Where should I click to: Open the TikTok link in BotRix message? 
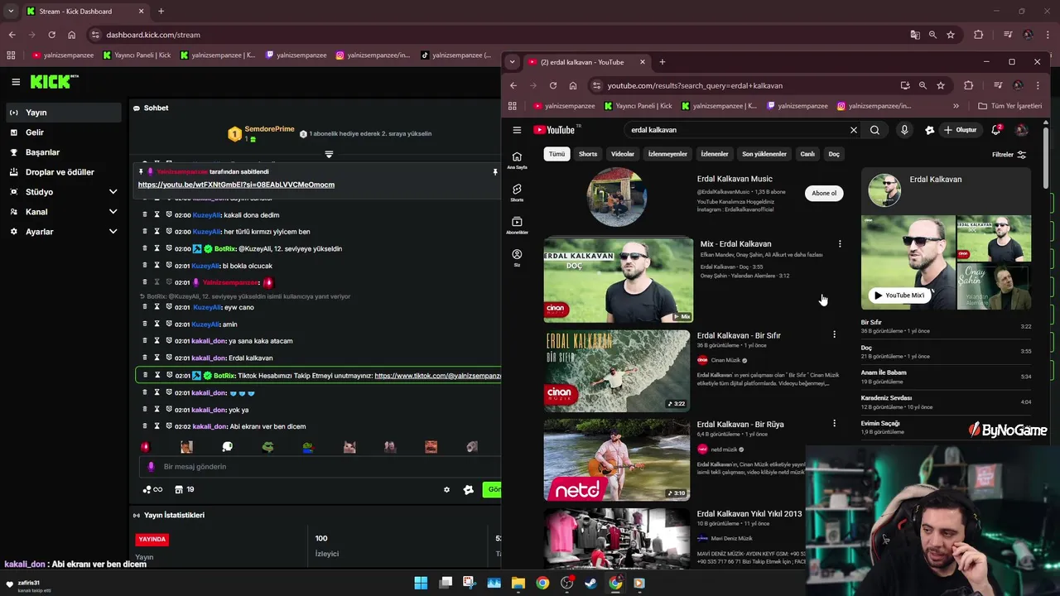pyautogui.click(x=437, y=376)
